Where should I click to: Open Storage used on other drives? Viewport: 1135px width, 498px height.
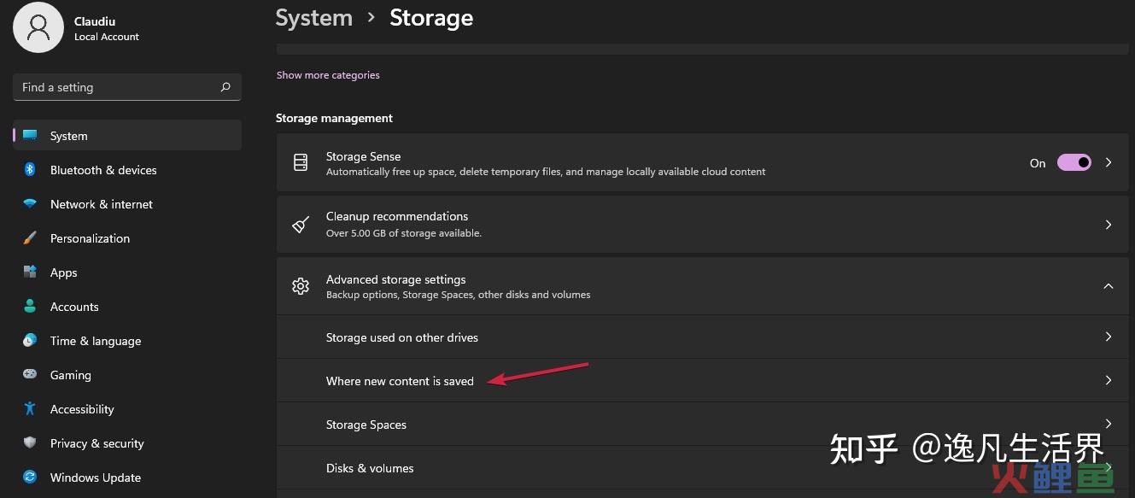pos(702,337)
